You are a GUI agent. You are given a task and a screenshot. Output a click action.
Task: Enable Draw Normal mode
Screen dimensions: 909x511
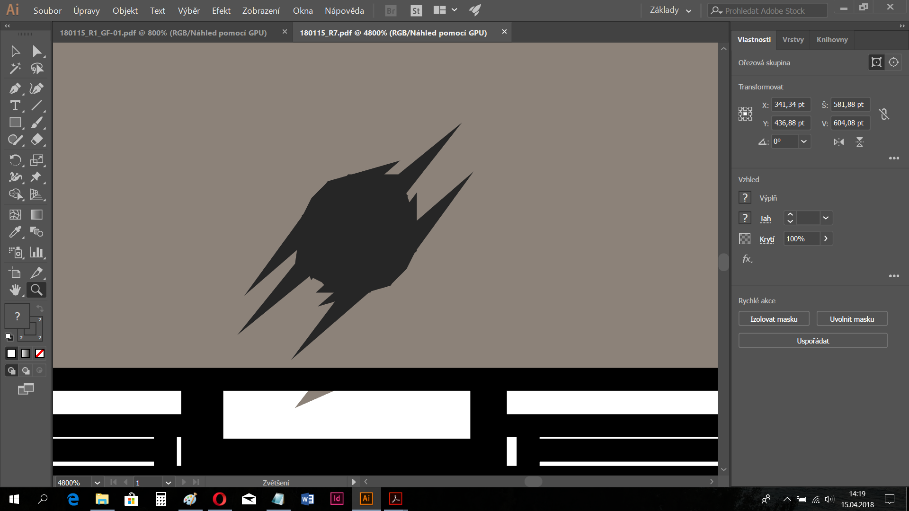[11, 371]
